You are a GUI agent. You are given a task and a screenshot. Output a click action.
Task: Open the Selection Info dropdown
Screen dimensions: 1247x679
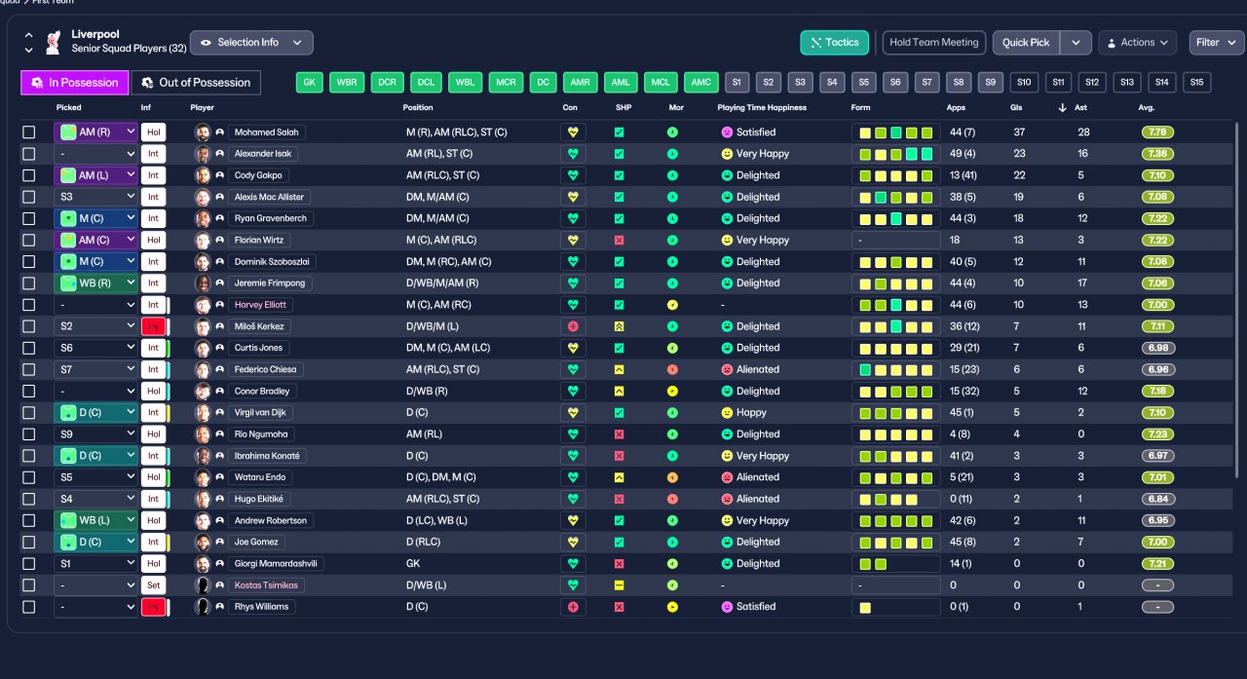(x=251, y=43)
